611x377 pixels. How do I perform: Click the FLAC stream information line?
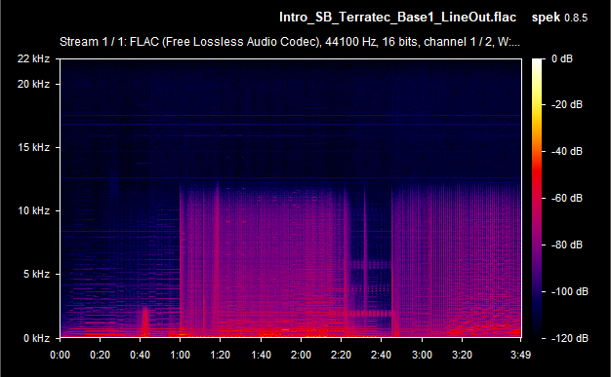[x=290, y=42]
